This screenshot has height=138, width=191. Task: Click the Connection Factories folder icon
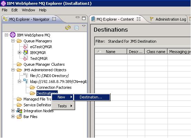pos(32,87)
